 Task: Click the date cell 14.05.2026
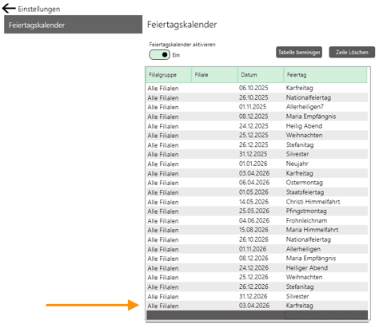tap(253, 202)
